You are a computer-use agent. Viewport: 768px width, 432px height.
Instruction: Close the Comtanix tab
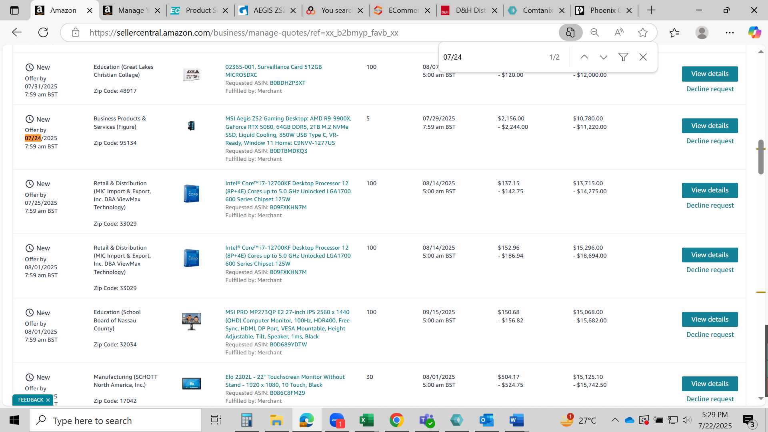562,11
